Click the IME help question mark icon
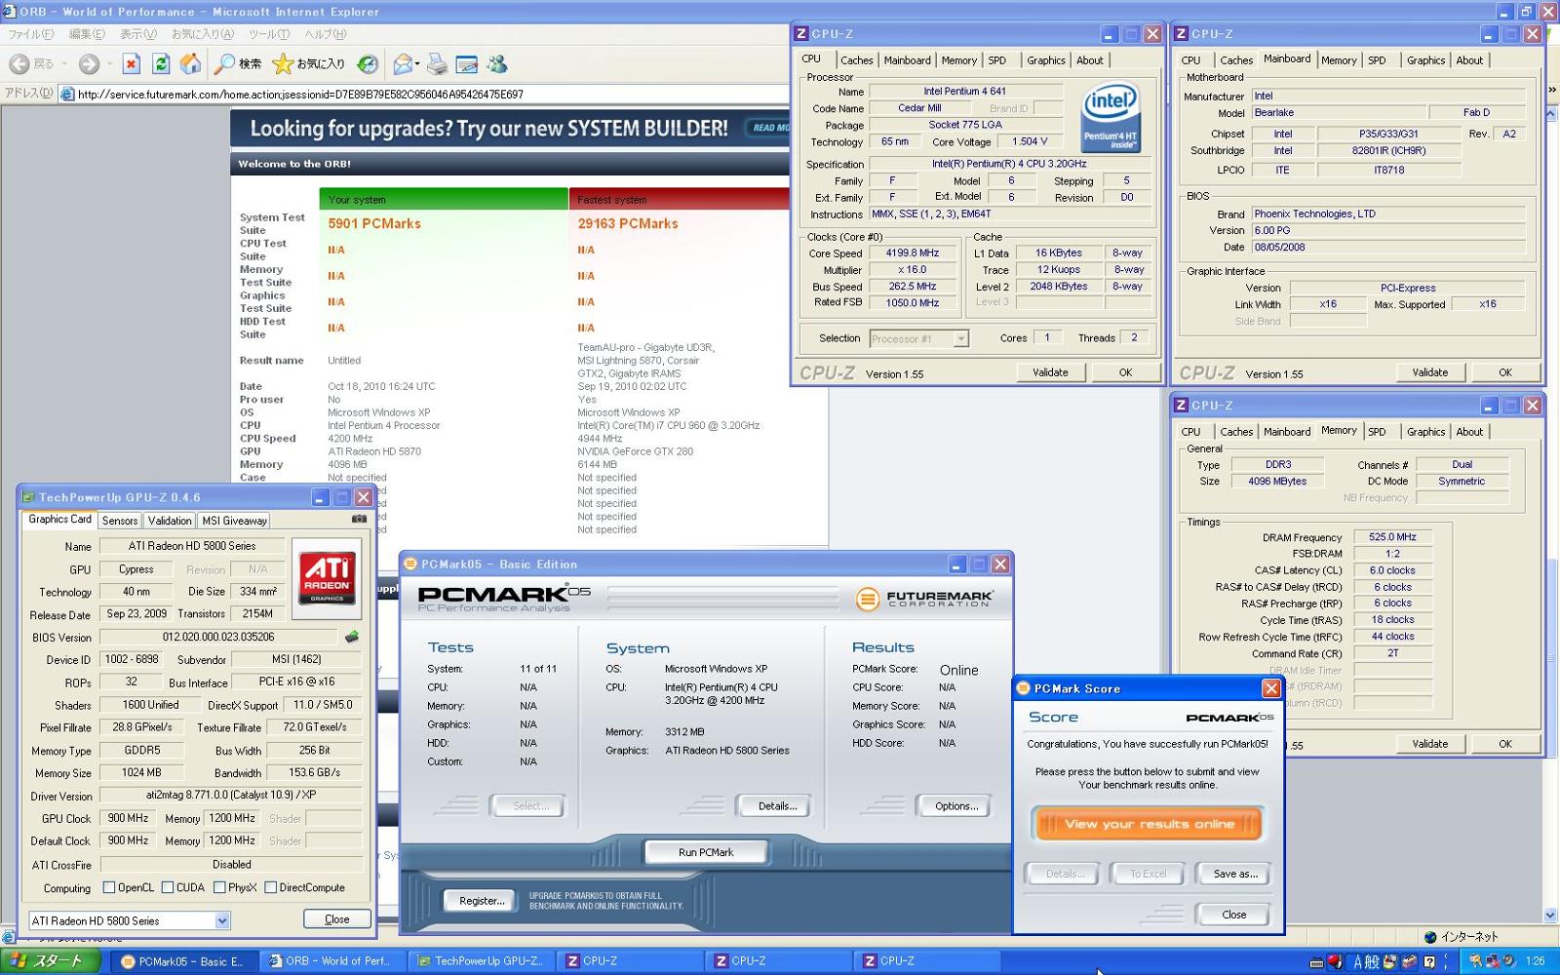1560x975 pixels. point(1429,961)
